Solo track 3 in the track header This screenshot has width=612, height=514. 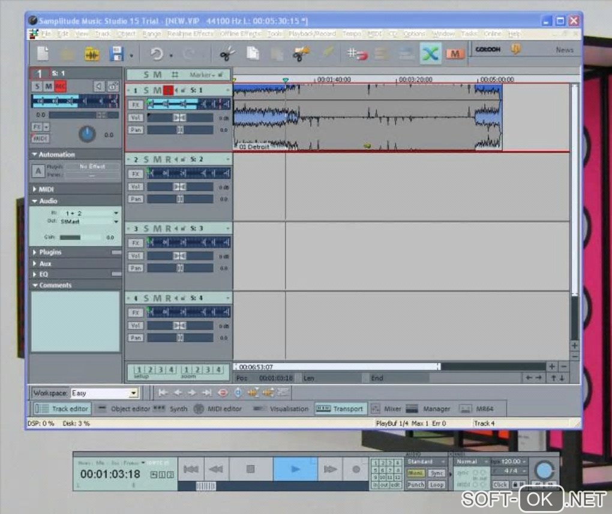coord(146,229)
